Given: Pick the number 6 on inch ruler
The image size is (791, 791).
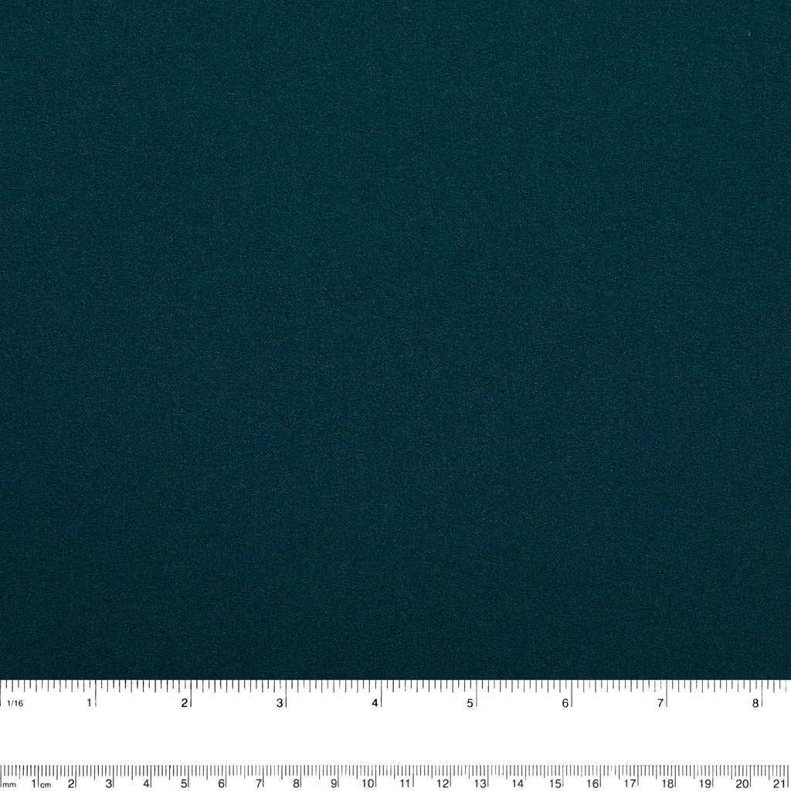Looking at the screenshot, I should pyautogui.click(x=565, y=702).
